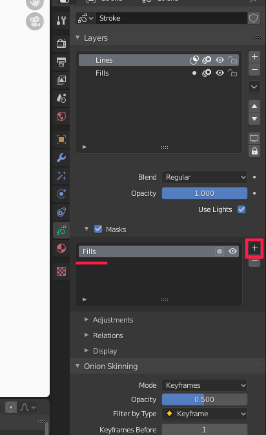This screenshot has height=435, width=266.
Task: Disable the Use Lights checkbox
Action: [241, 209]
